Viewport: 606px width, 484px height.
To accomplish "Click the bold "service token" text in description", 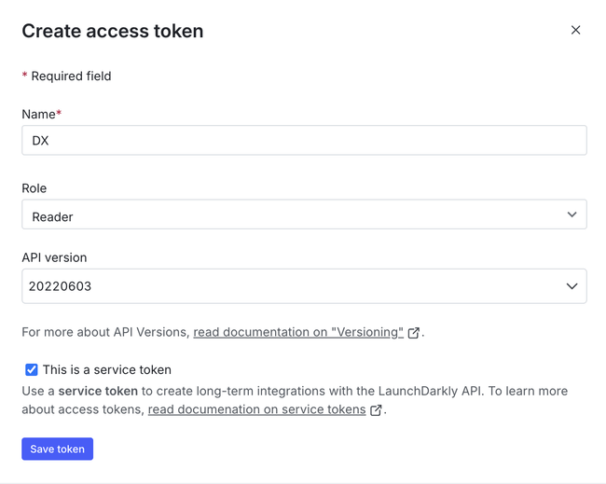I will [98, 391].
